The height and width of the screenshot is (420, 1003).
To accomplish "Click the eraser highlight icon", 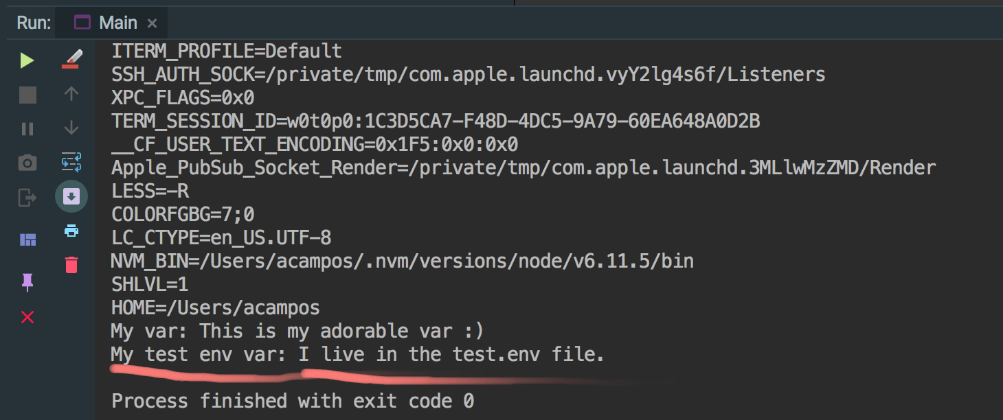I will [71, 59].
